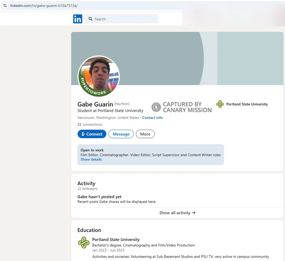Click 'Student at Portland State University' headline
The width and height of the screenshot is (285, 261).
110,111
